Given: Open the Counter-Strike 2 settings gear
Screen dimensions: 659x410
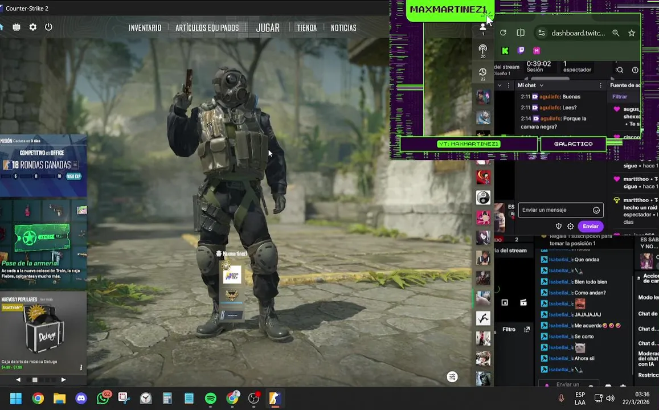Looking at the screenshot, I should click(x=33, y=27).
